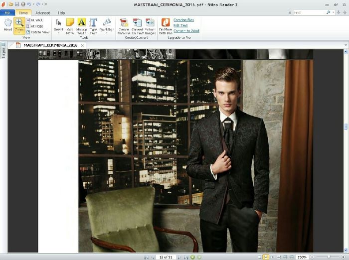Select the Type Text tool
The width and height of the screenshot is (349, 260).
pos(93,25)
